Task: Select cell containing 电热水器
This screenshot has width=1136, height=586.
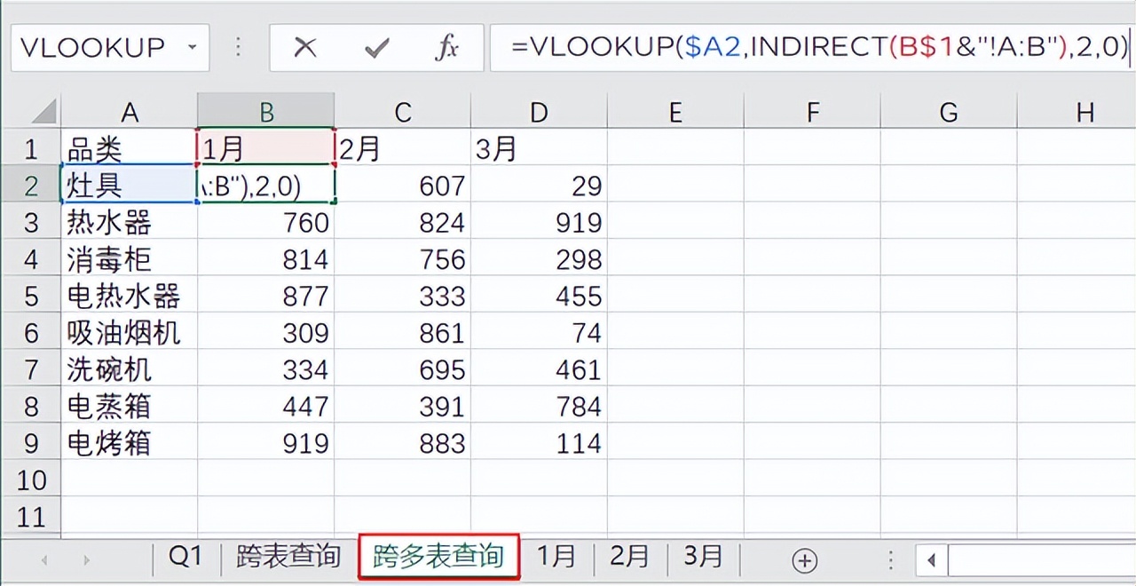Action: click(x=130, y=296)
